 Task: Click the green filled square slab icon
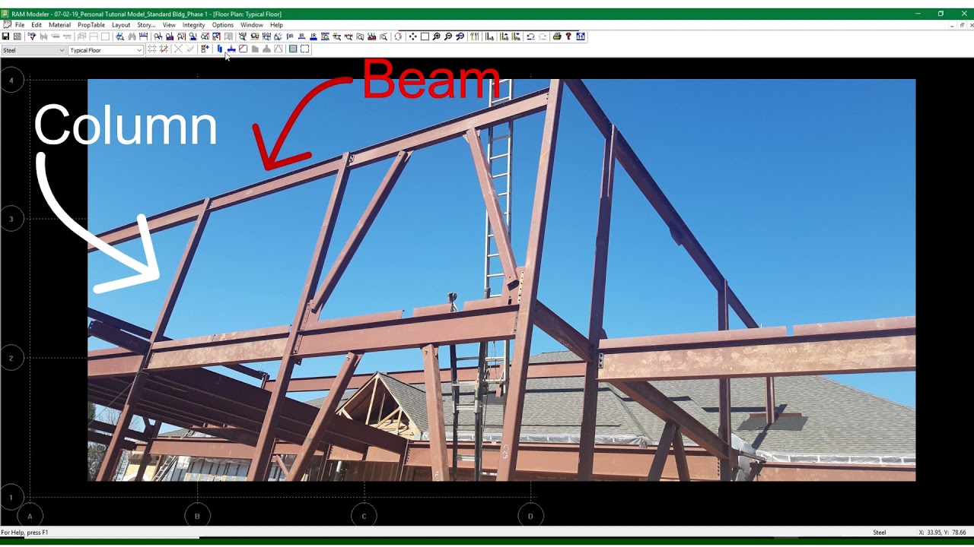click(x=293, y=49)
